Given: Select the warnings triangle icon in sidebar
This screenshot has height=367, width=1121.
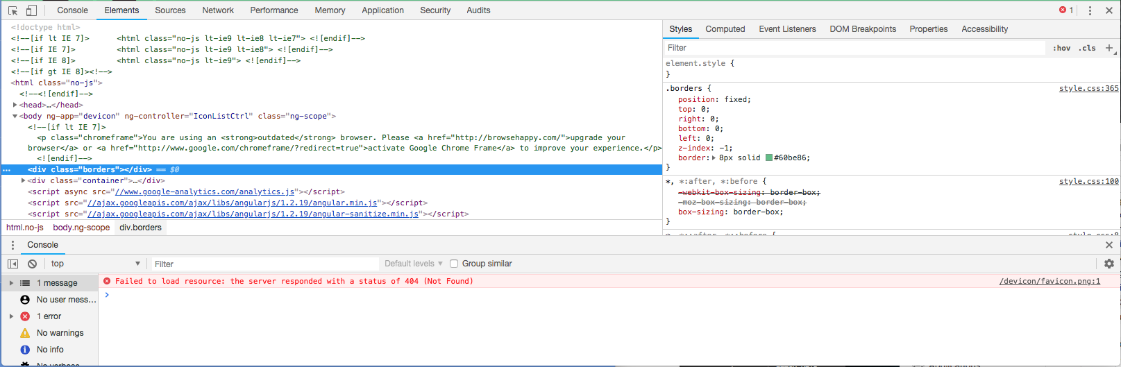Looking at the screenshot, I should click(25, 333).
